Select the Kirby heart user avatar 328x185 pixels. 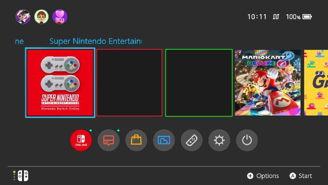click(60, 16)
